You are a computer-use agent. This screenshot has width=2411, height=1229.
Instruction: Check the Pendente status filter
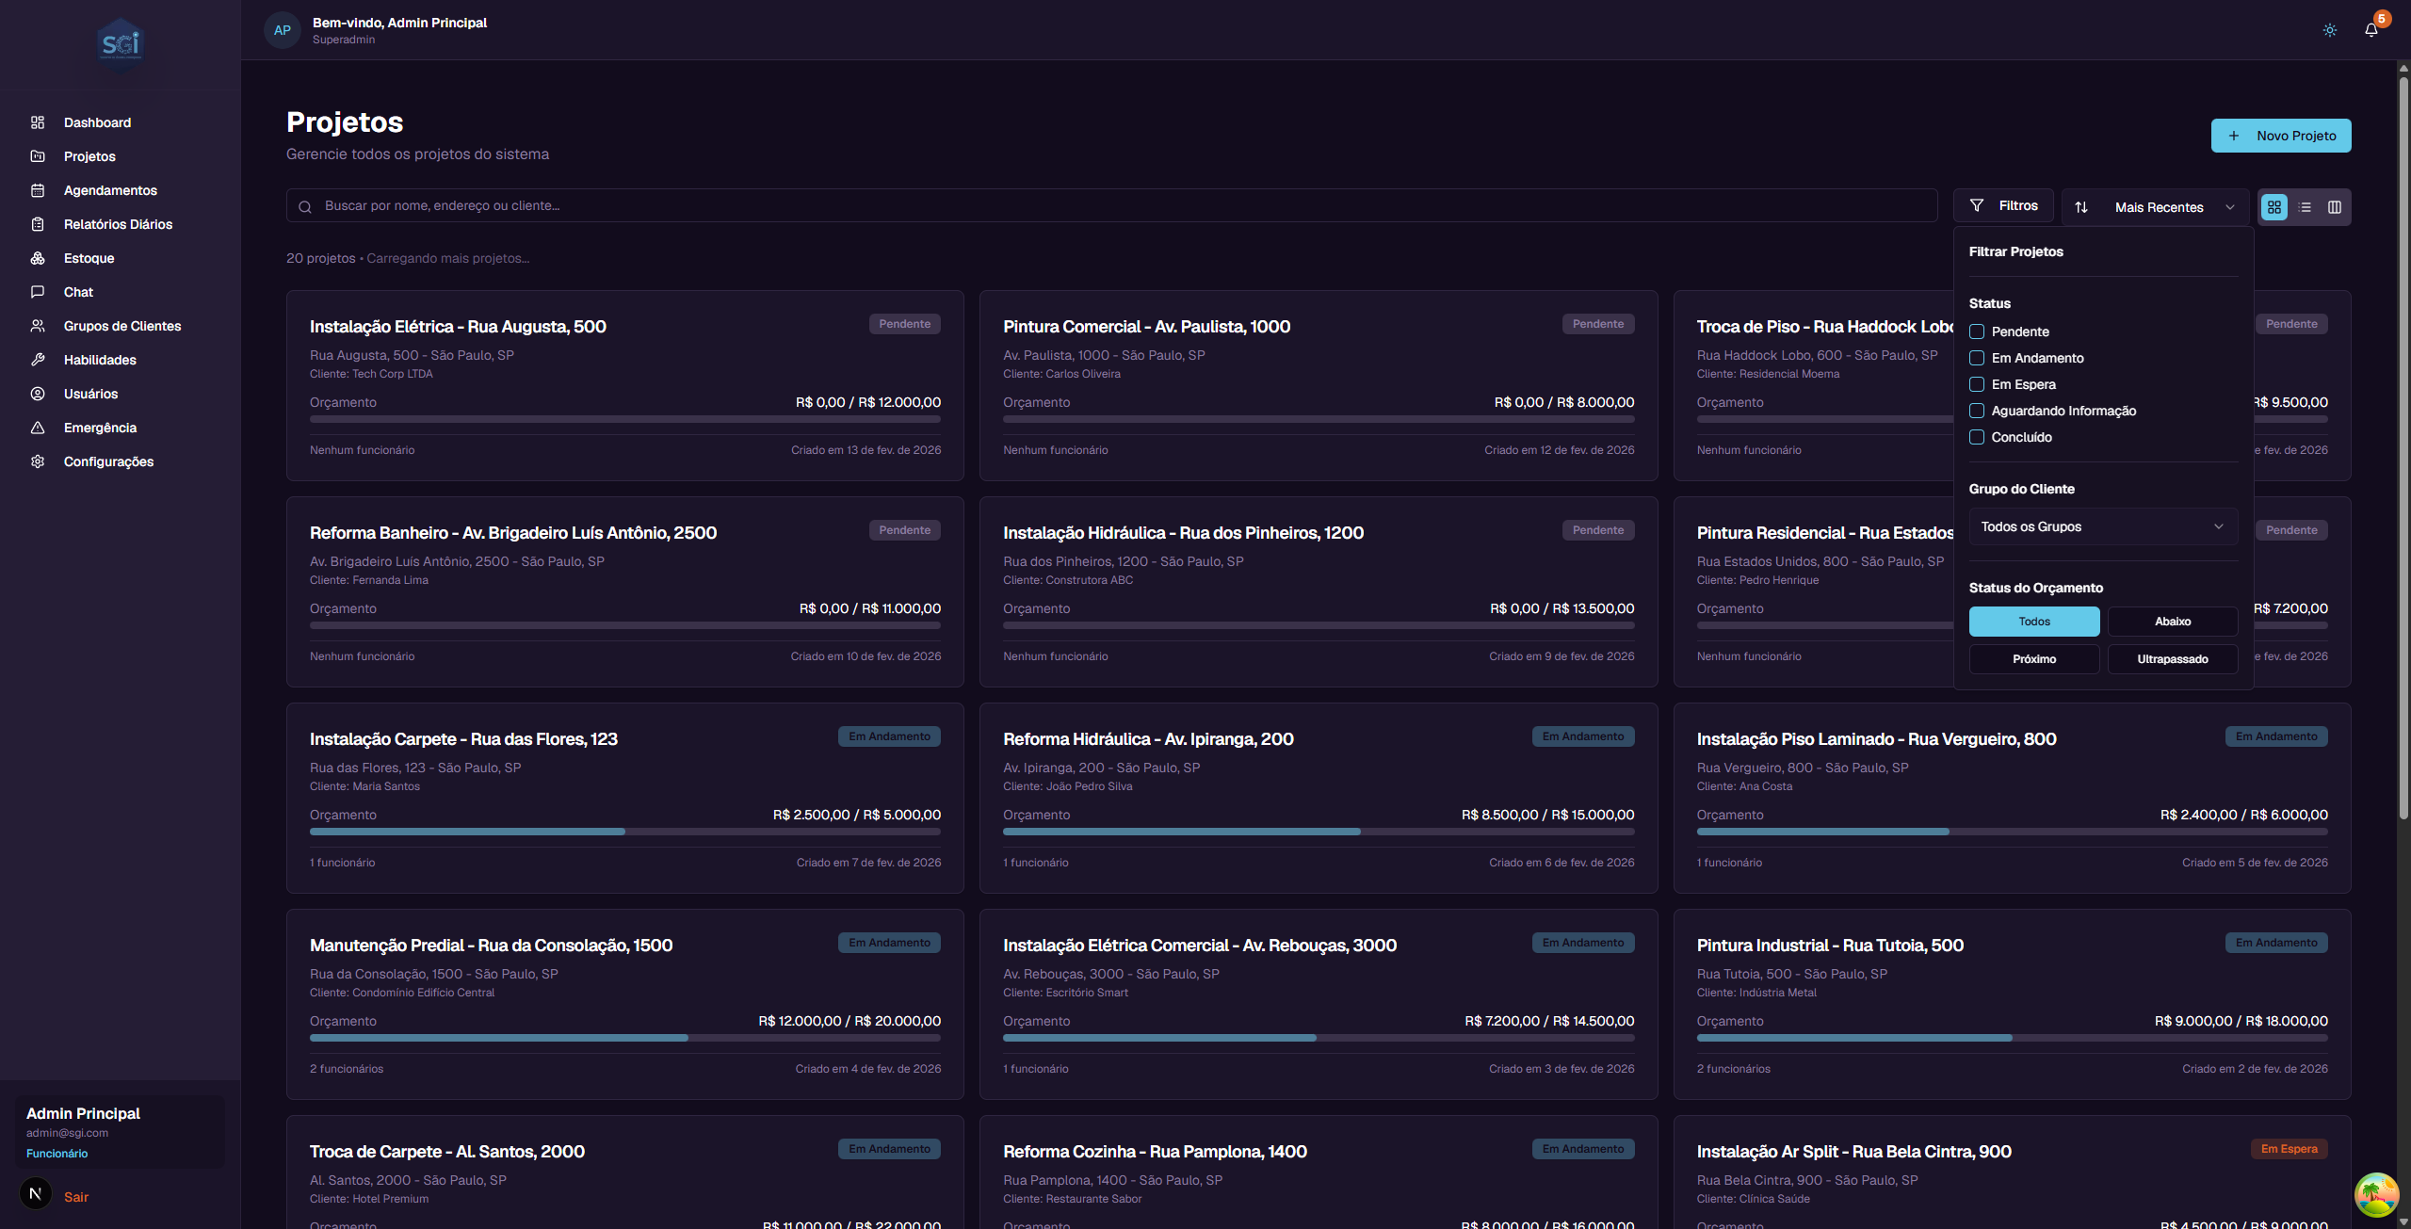point(1977,332)
